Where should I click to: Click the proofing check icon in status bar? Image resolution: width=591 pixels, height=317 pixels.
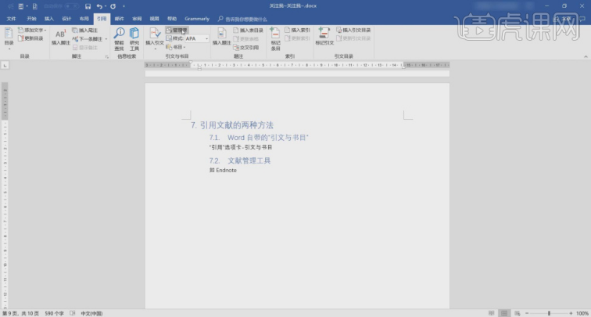tap(73, 313)
